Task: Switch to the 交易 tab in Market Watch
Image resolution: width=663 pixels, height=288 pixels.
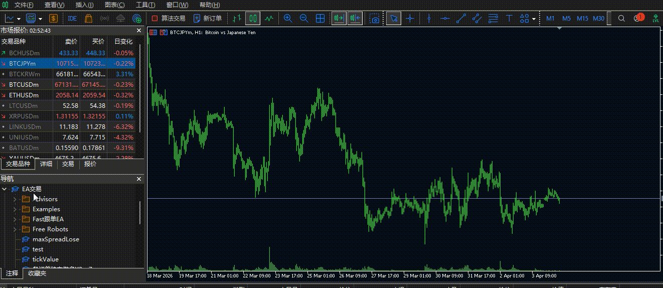Action: point(68,164)
